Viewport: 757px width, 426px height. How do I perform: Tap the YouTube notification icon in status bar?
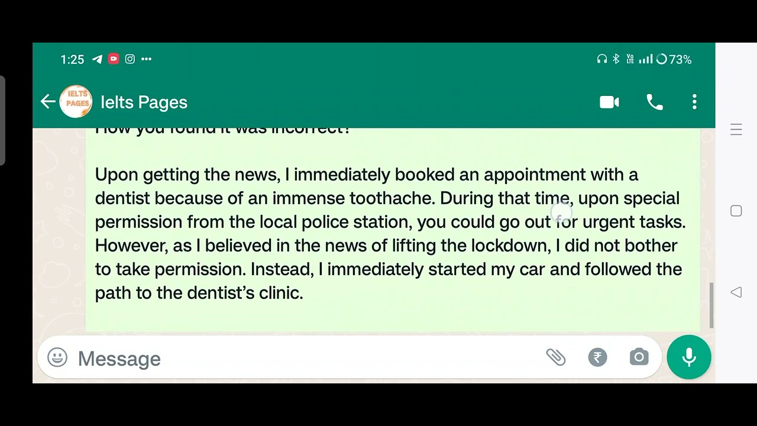[x=114, y=59]
